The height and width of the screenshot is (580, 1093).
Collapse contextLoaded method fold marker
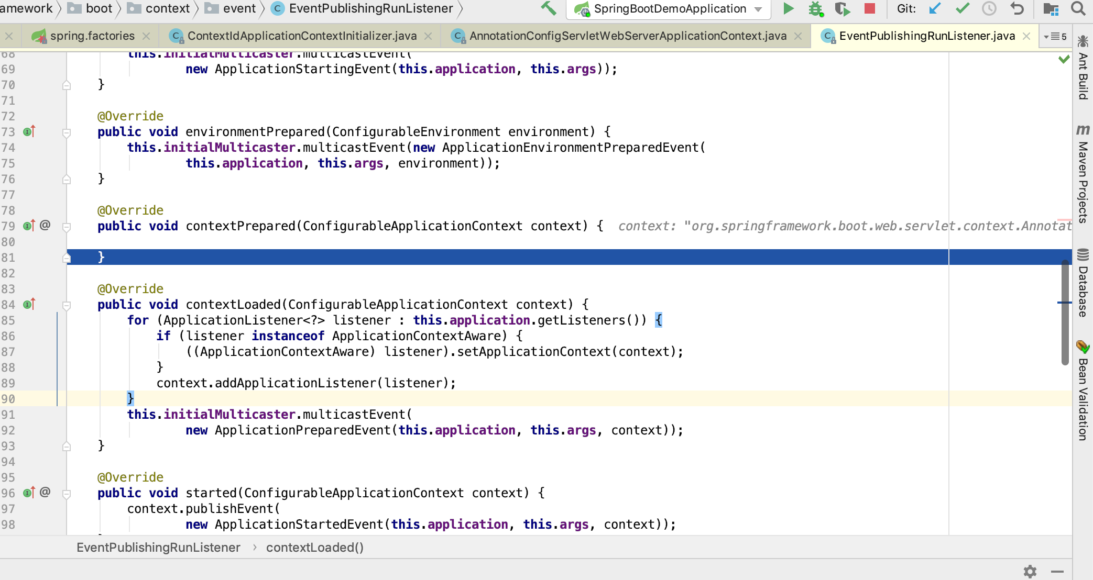pyautogui.click(x=67, y=305)
